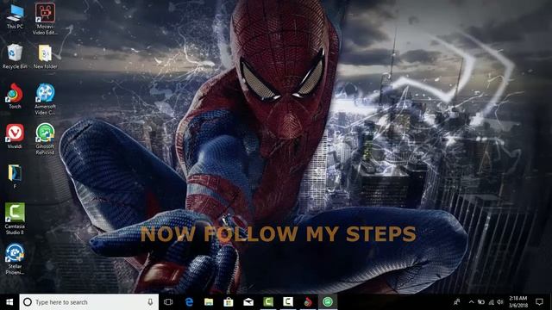Open This PC desktop icon

coord(15,16)
